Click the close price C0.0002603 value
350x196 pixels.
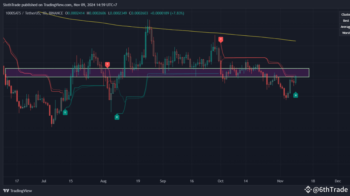(x=138, y=13)
